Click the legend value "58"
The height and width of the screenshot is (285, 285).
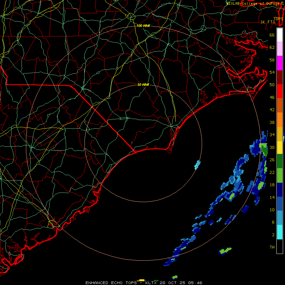pyautogui.click(x=272, y=60)
